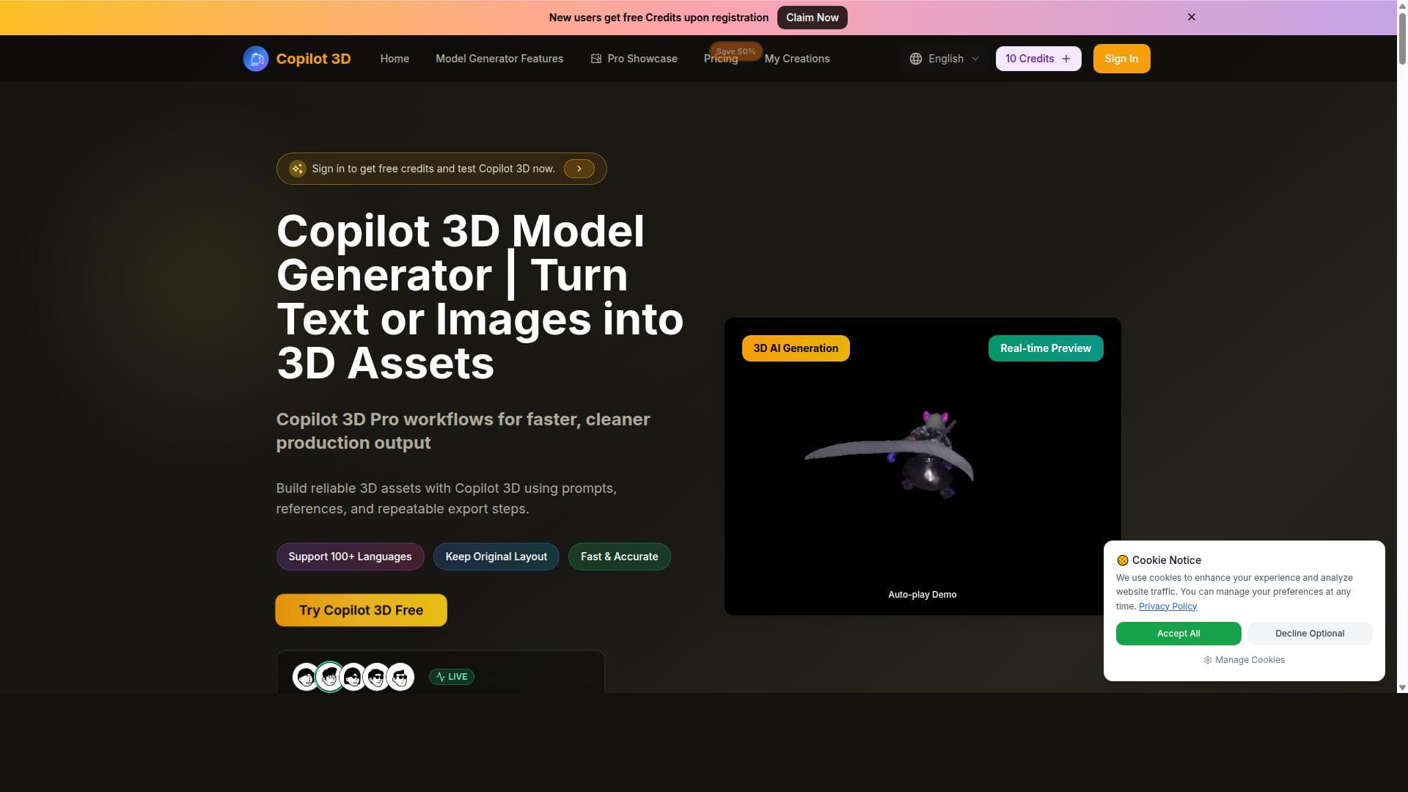The width and height of the screenshot is (1408, 792).
Task: Open My Creations tab
Action: coord(796,59)
